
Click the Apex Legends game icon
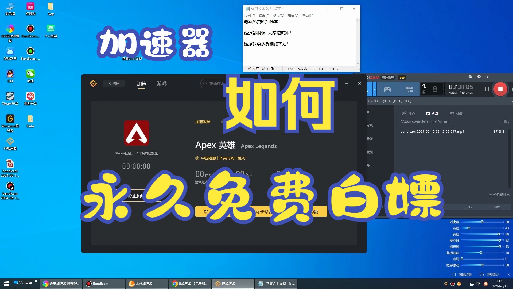(x=136, y=133)
